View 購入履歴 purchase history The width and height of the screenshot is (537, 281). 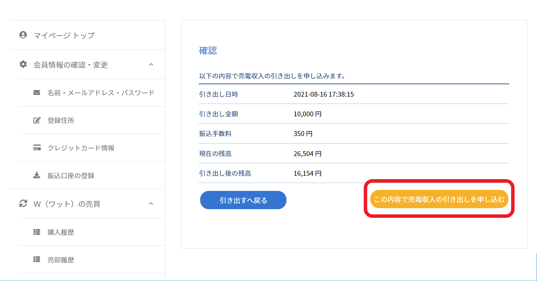tap(61, 232)
